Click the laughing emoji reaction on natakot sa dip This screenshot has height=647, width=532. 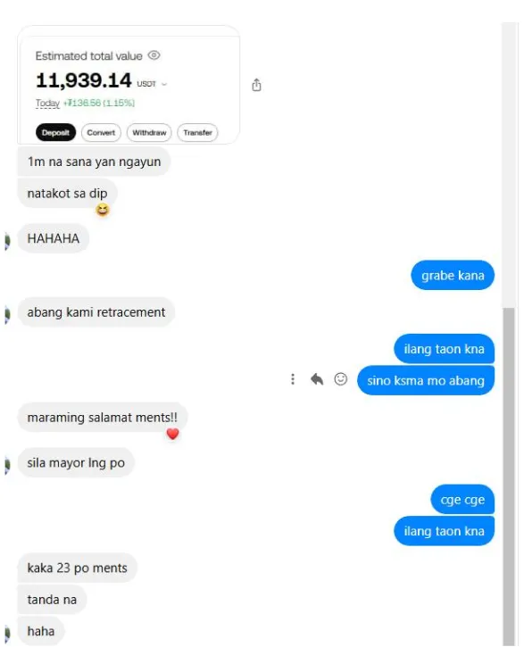tap(103, 210)
